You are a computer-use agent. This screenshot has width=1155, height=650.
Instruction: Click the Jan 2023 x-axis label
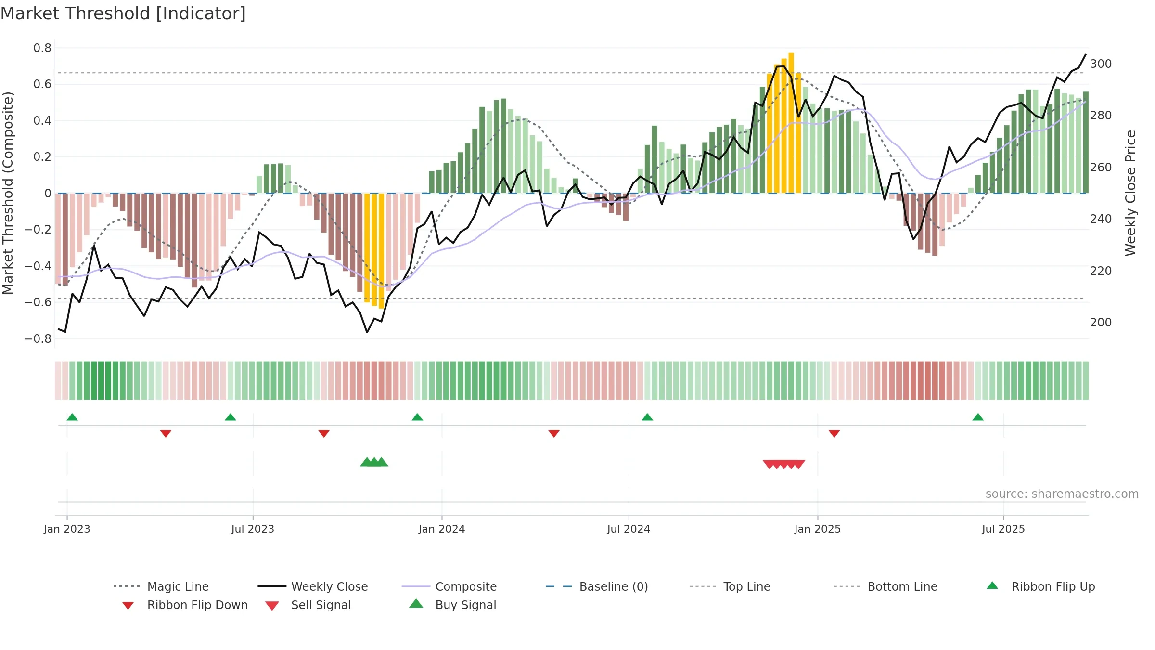pos(67,529)
